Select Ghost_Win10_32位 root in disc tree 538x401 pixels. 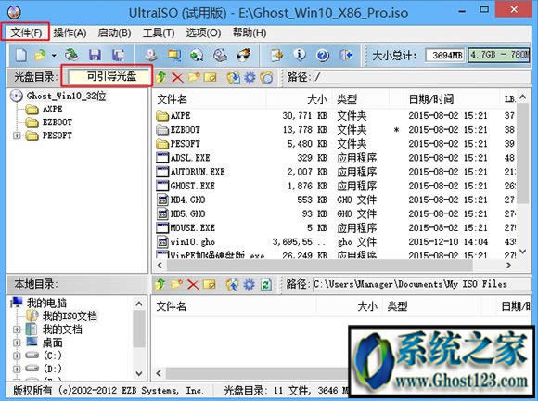pos(66,96)
